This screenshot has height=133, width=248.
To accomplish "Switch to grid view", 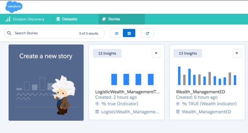I will point(129,33).
